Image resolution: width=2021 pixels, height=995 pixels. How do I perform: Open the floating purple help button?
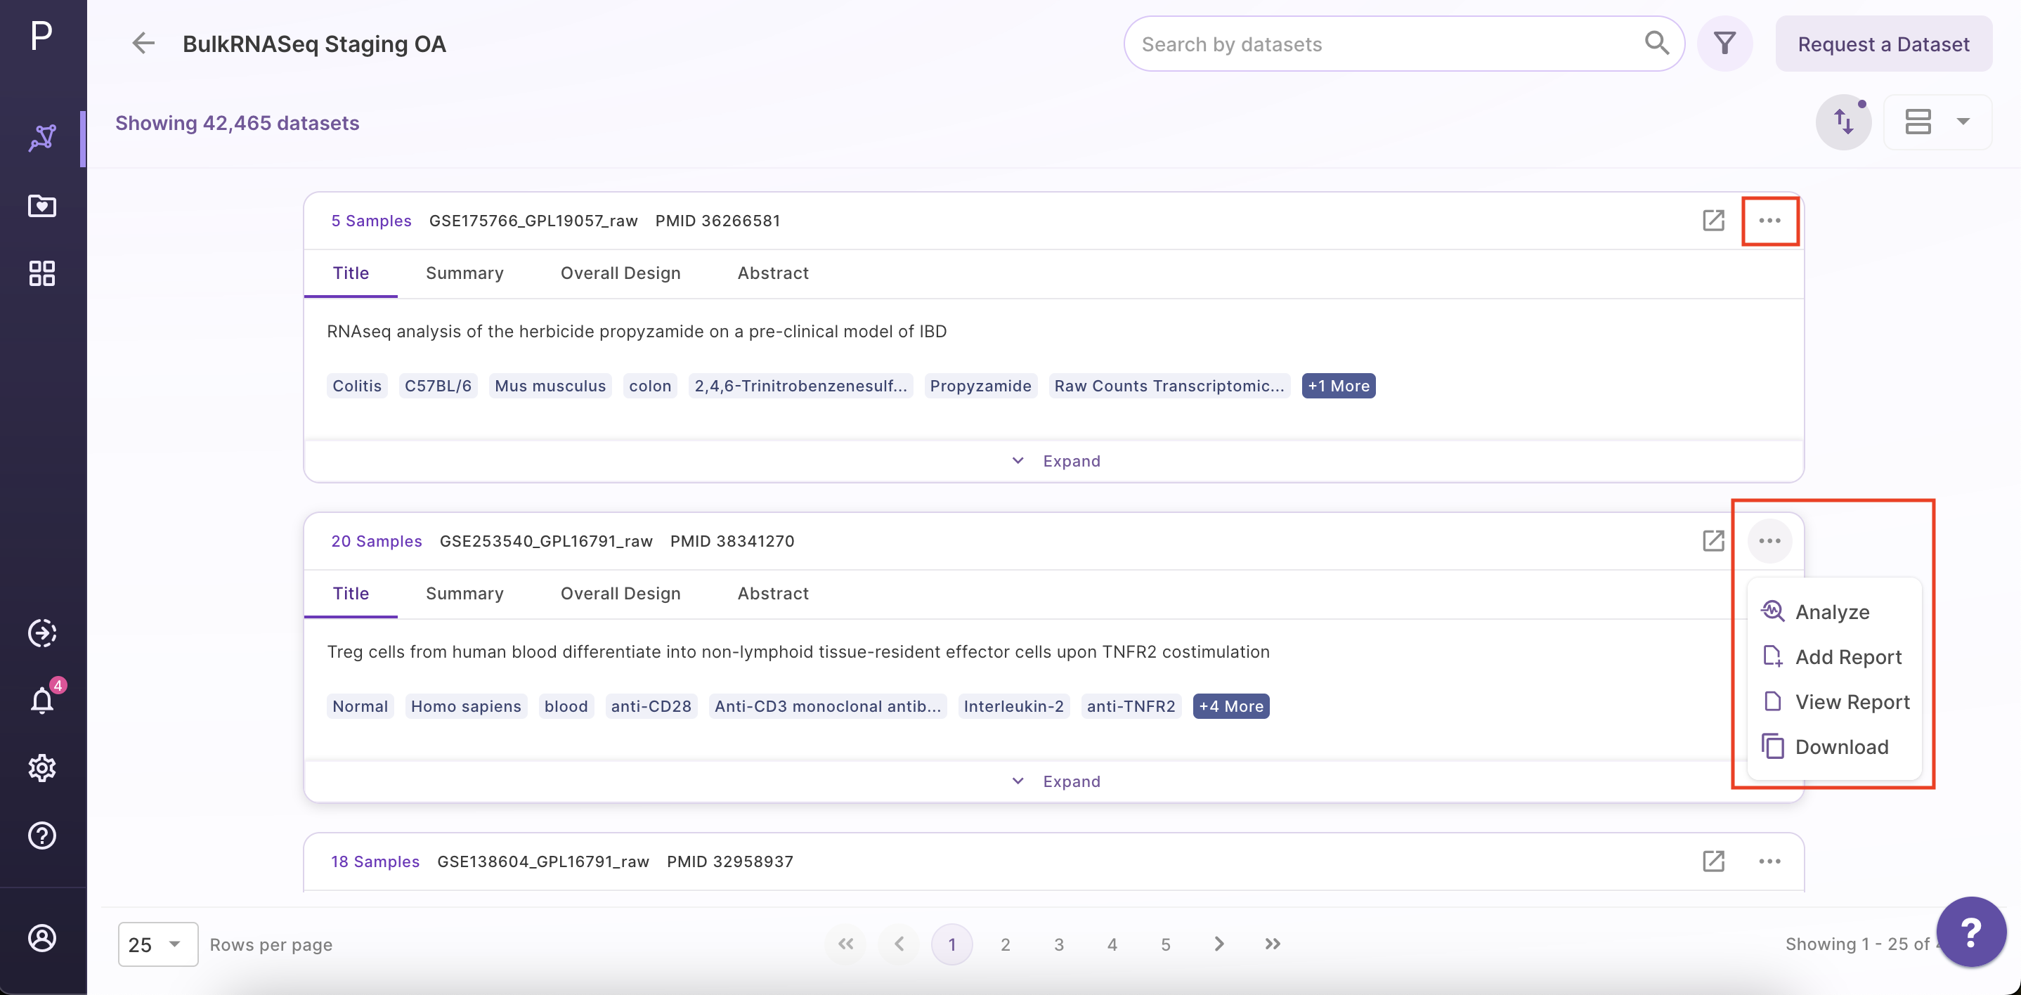[1971, 932]
